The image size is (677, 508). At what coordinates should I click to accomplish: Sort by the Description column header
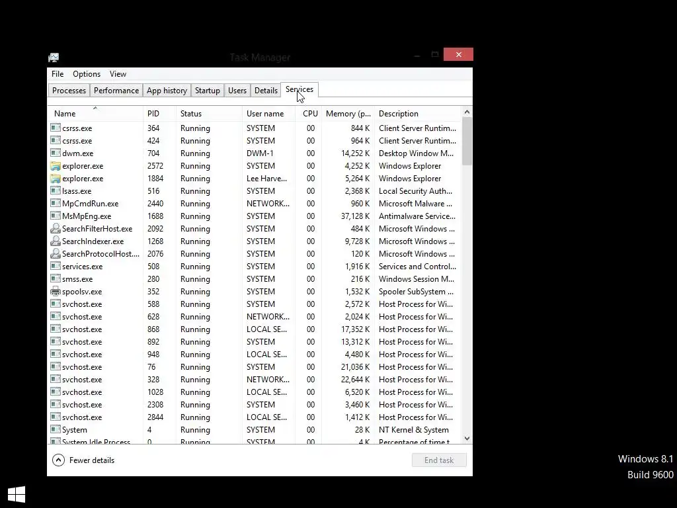pos(418,114)
